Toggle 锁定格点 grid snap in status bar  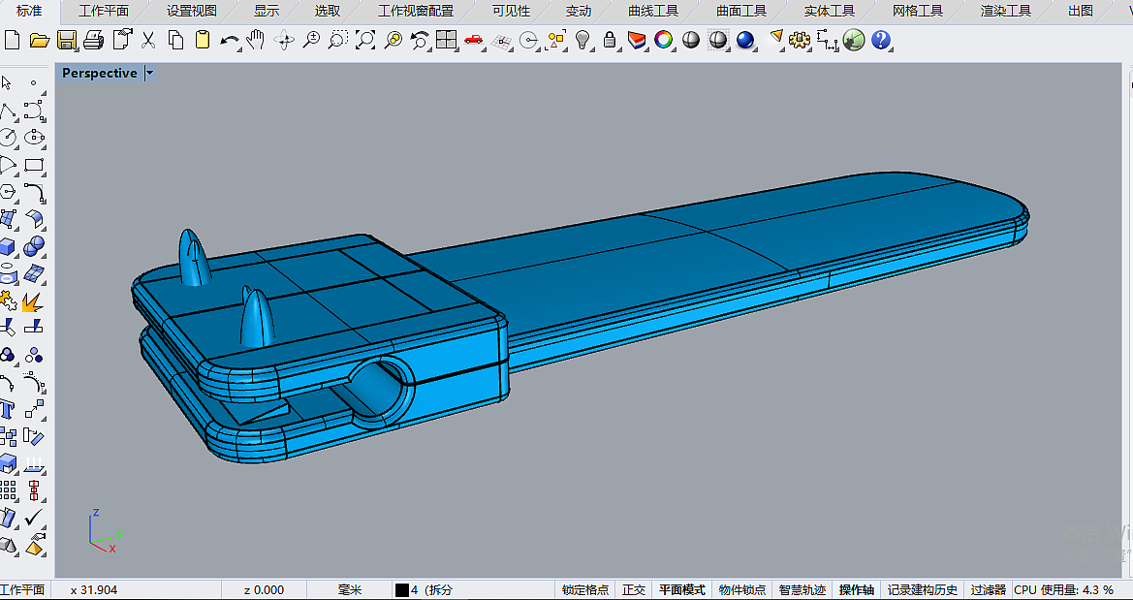coord(585,589)
